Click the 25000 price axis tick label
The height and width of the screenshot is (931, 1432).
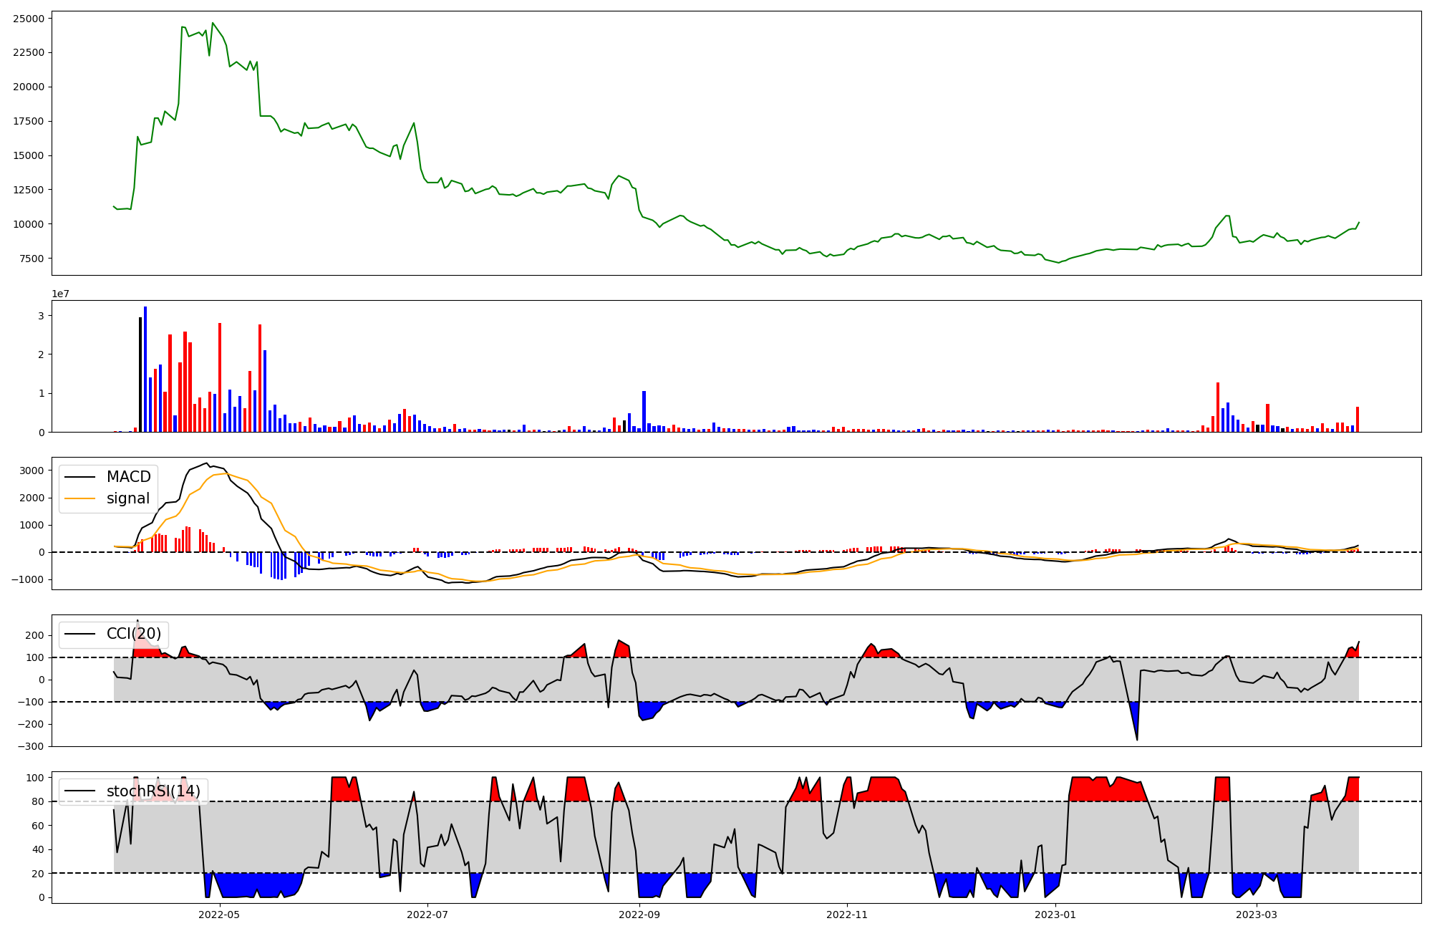point(29,18)
